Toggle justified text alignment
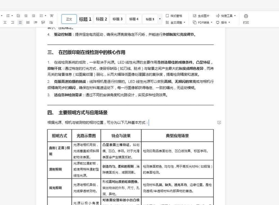 pyautogui.click(x=20, y=23)
